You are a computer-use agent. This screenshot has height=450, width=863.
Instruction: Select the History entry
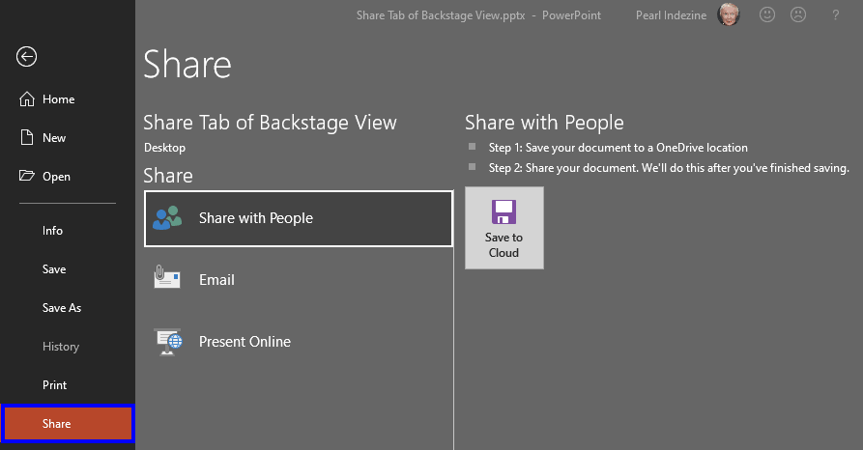67,346
